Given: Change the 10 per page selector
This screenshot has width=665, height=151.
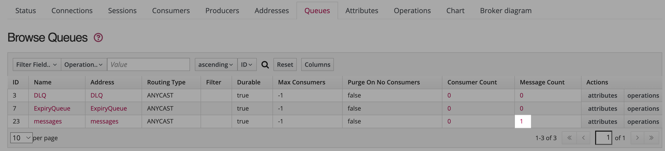Looking at the screenshot, I should pyautogui.click(x=21, y=138).
